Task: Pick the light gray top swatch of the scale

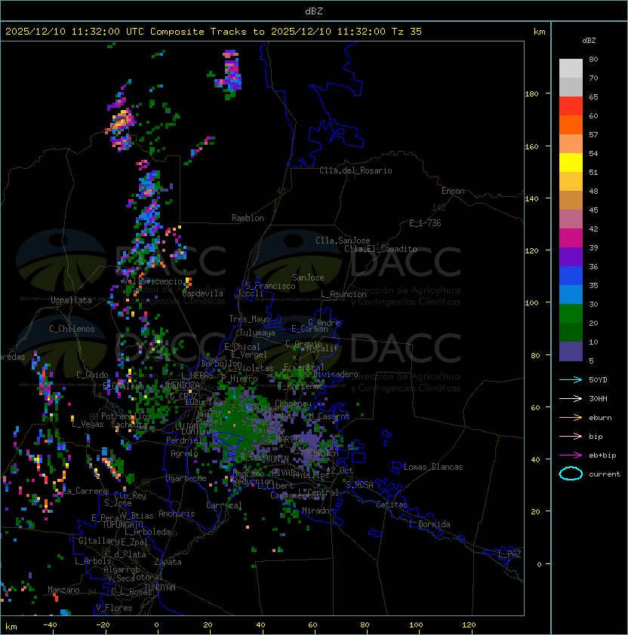Action: point(571,69)
